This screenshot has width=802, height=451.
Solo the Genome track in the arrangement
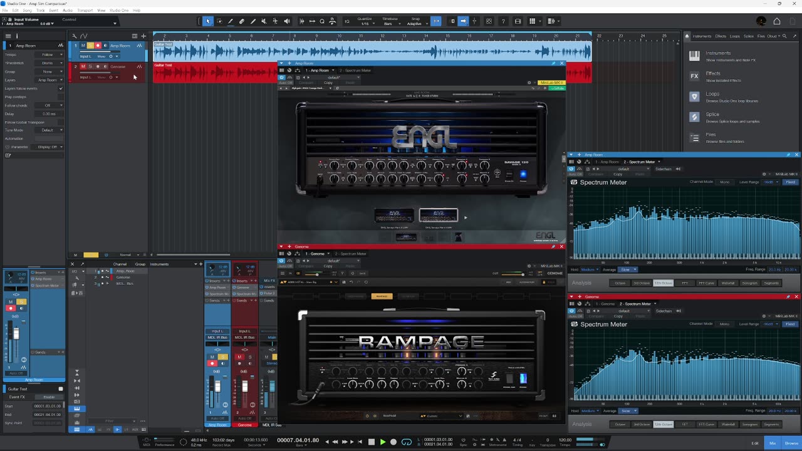(x=90, y=66)
